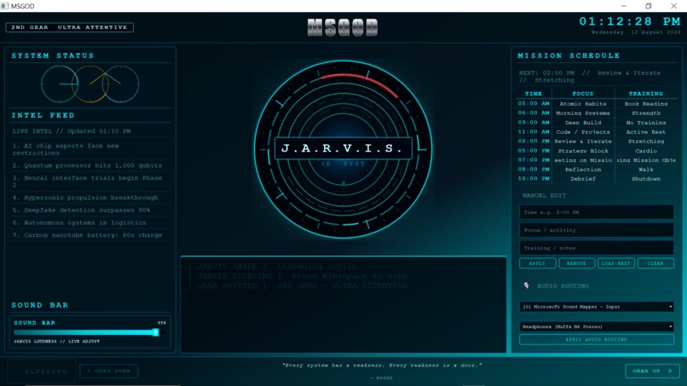687x386 pixels.
Task: Click the GEAR SHIFTED log line
Action: [x=297, y=285]
